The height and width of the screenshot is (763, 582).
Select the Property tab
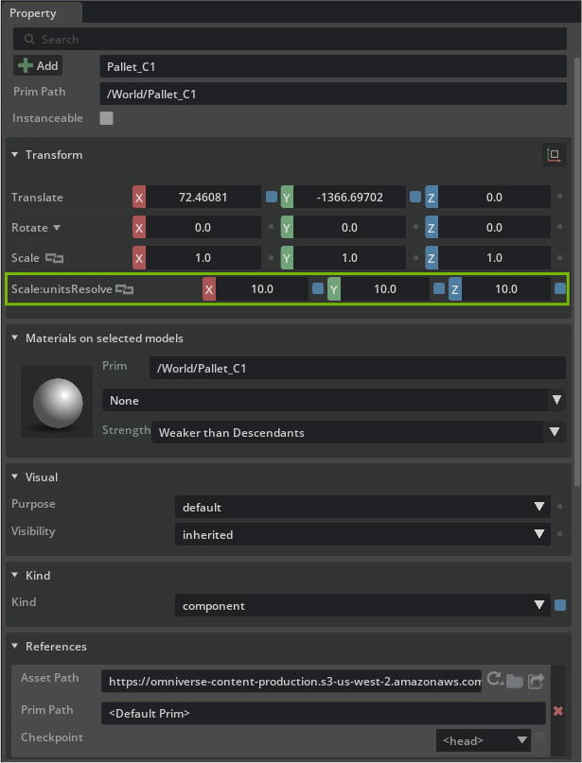pos(33,13)
